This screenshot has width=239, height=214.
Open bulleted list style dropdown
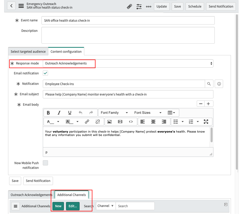pyautogui.click(x=183, y=122)
